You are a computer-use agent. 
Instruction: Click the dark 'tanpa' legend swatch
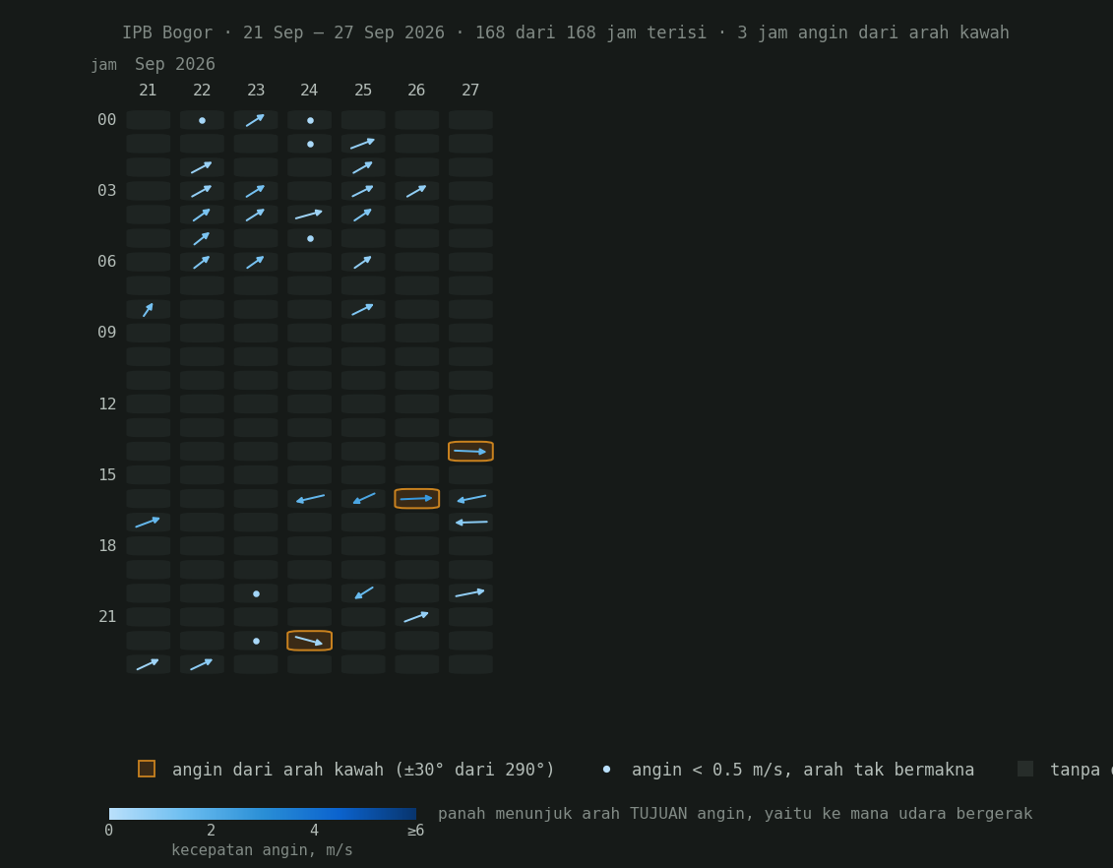1025,769
